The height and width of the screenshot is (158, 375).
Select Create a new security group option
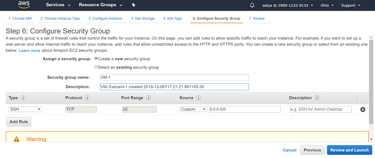96,59
